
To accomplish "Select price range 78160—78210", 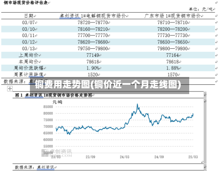I will [x=93, y=29].
